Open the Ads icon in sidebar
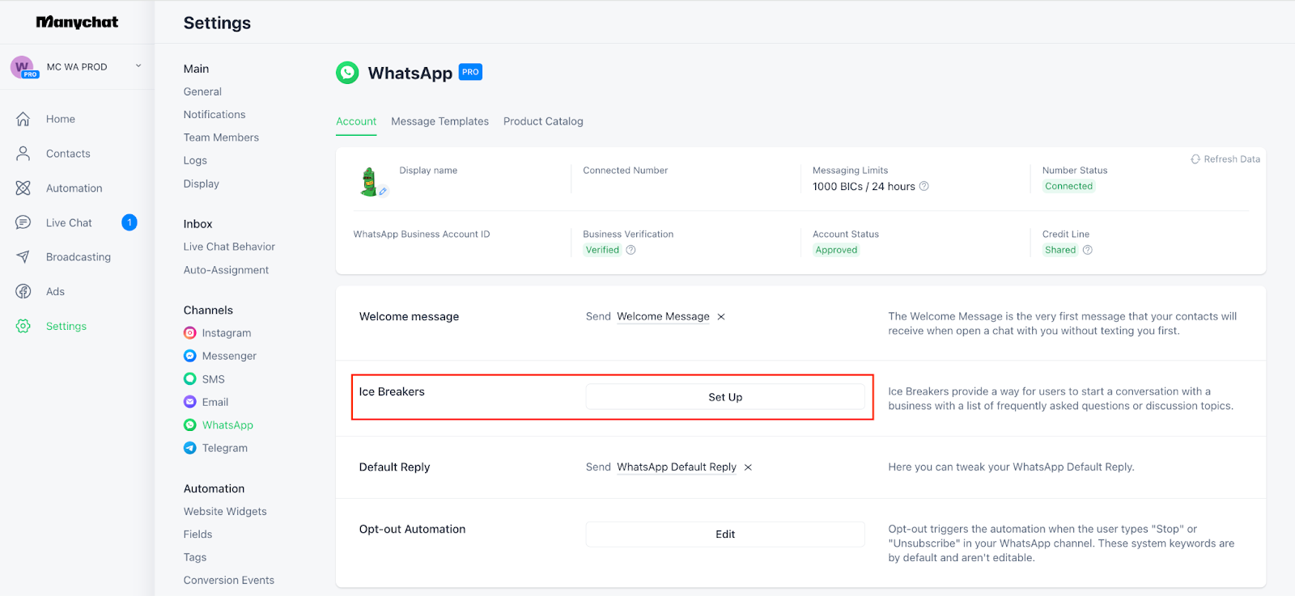1295x596 pixels. 23,292
